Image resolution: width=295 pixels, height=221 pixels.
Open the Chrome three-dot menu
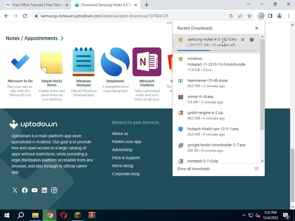[289, 16]
